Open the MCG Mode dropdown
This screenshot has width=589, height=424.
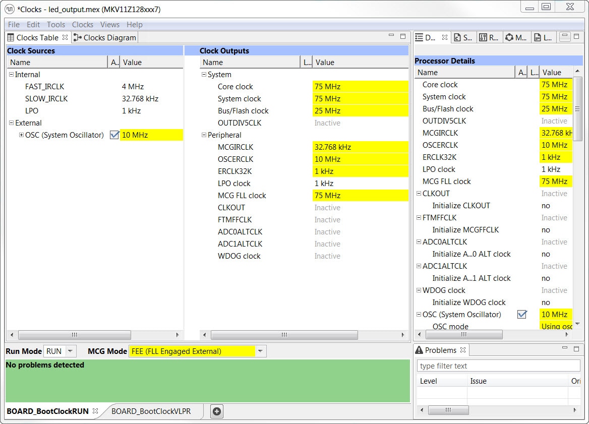point(260,351)
